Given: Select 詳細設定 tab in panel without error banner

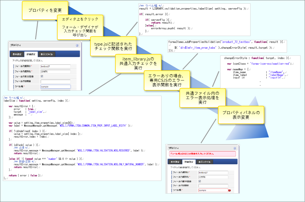Looking at the screenshot, I should point(31,54).
